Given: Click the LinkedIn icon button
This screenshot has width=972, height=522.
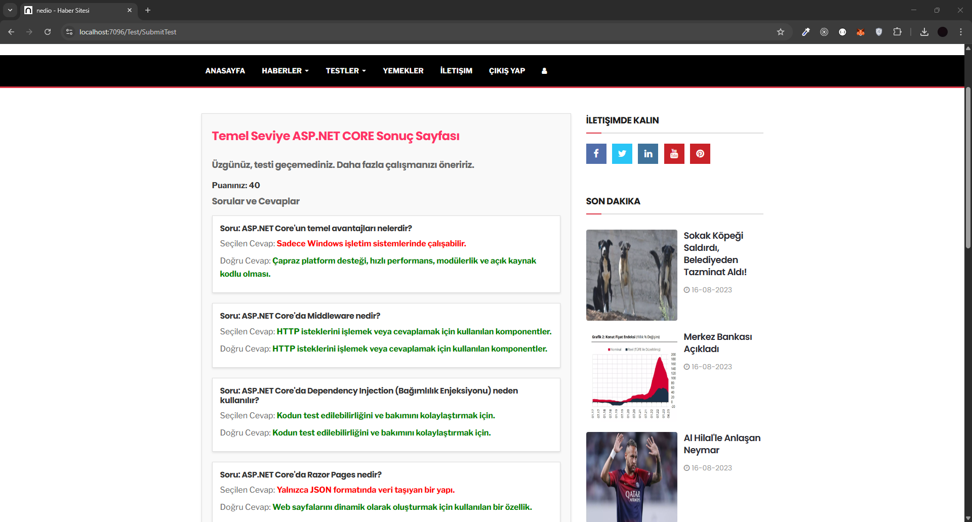Looking at the screenshot, I should tap(648, 154).
